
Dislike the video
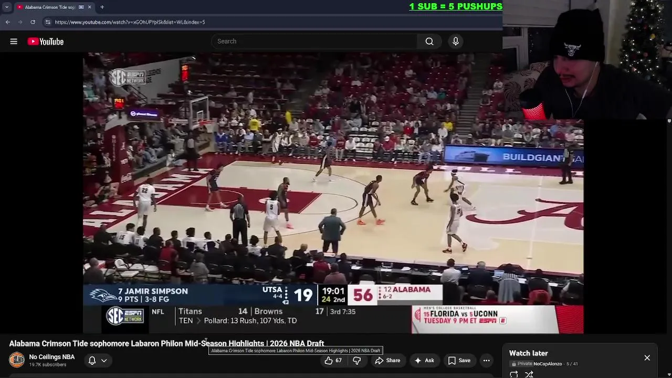coord(356,360)
